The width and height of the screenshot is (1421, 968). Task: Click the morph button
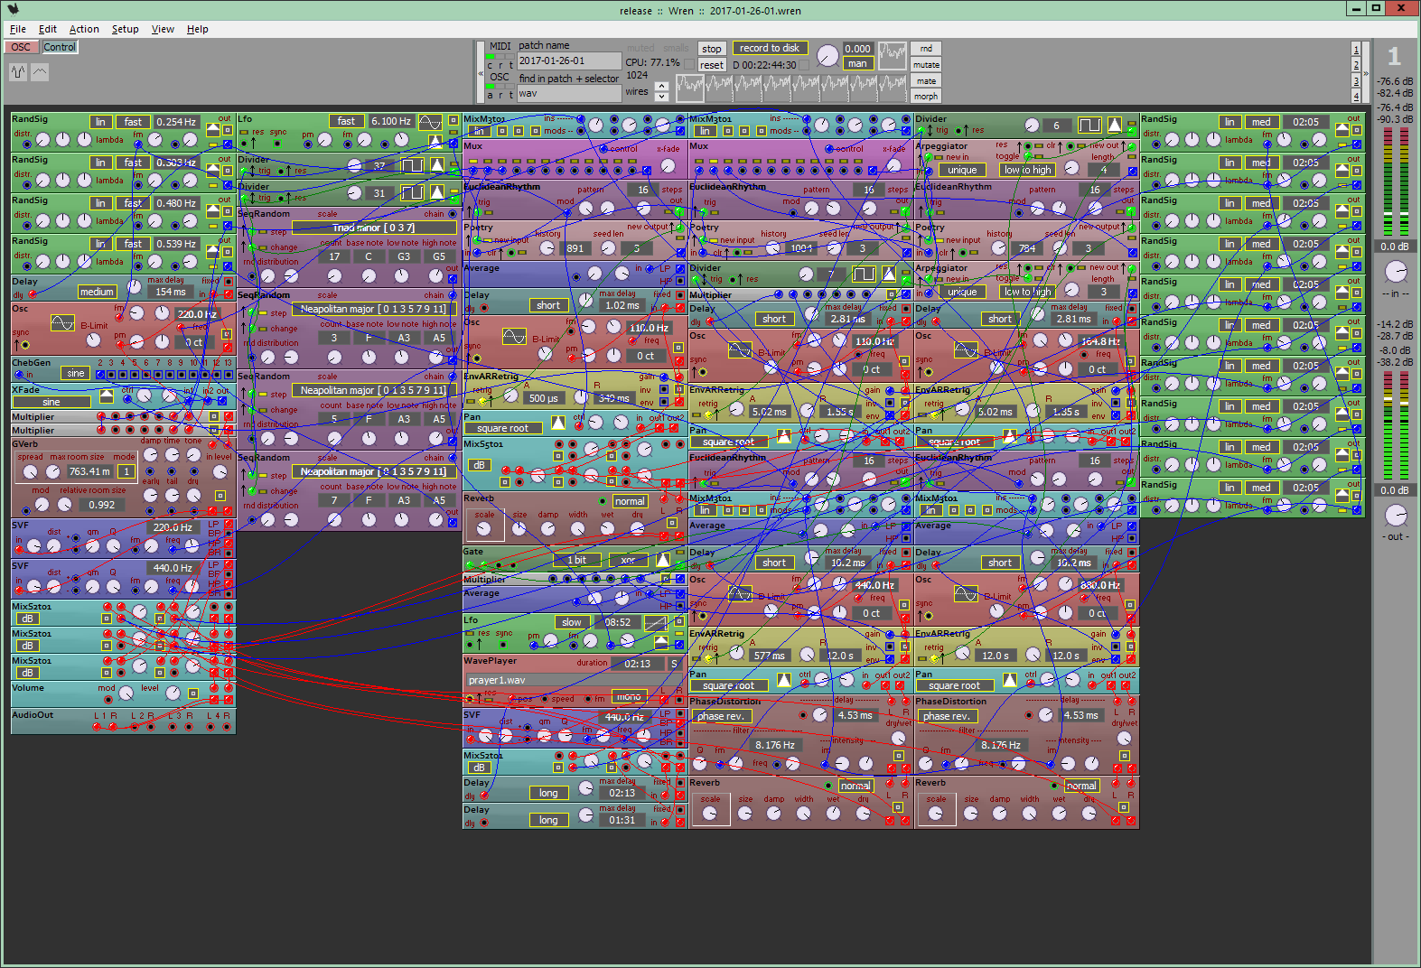pyautogui.click(x=926, y=97)
